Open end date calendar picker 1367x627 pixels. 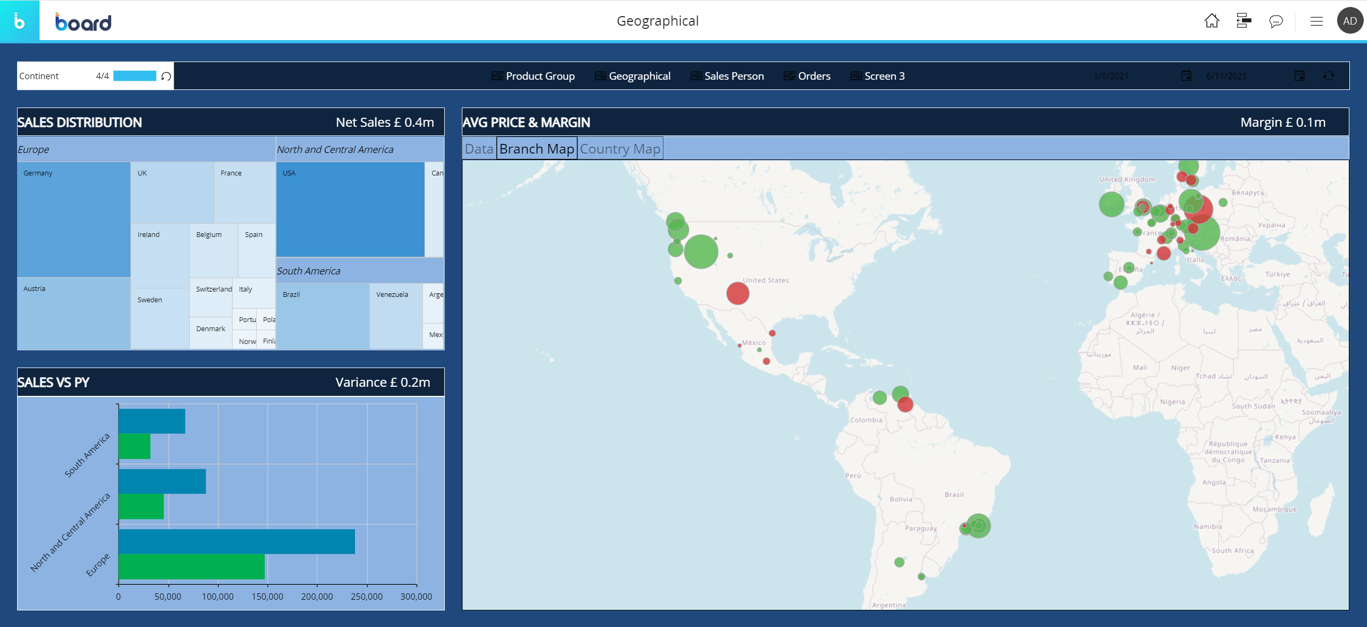click(1299, 76)
